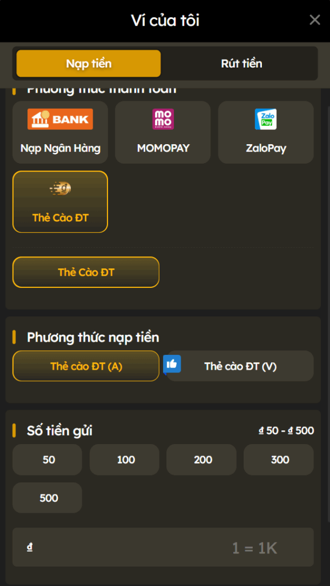Click the orange BANK logo icon
This screenshot has height=586, width=330.
click(x=60, y=119)
